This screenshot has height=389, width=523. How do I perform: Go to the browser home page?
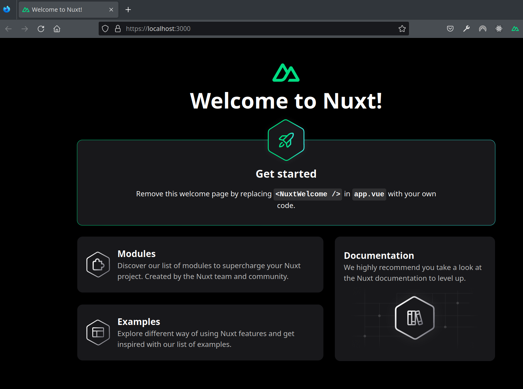click(57, 29)
